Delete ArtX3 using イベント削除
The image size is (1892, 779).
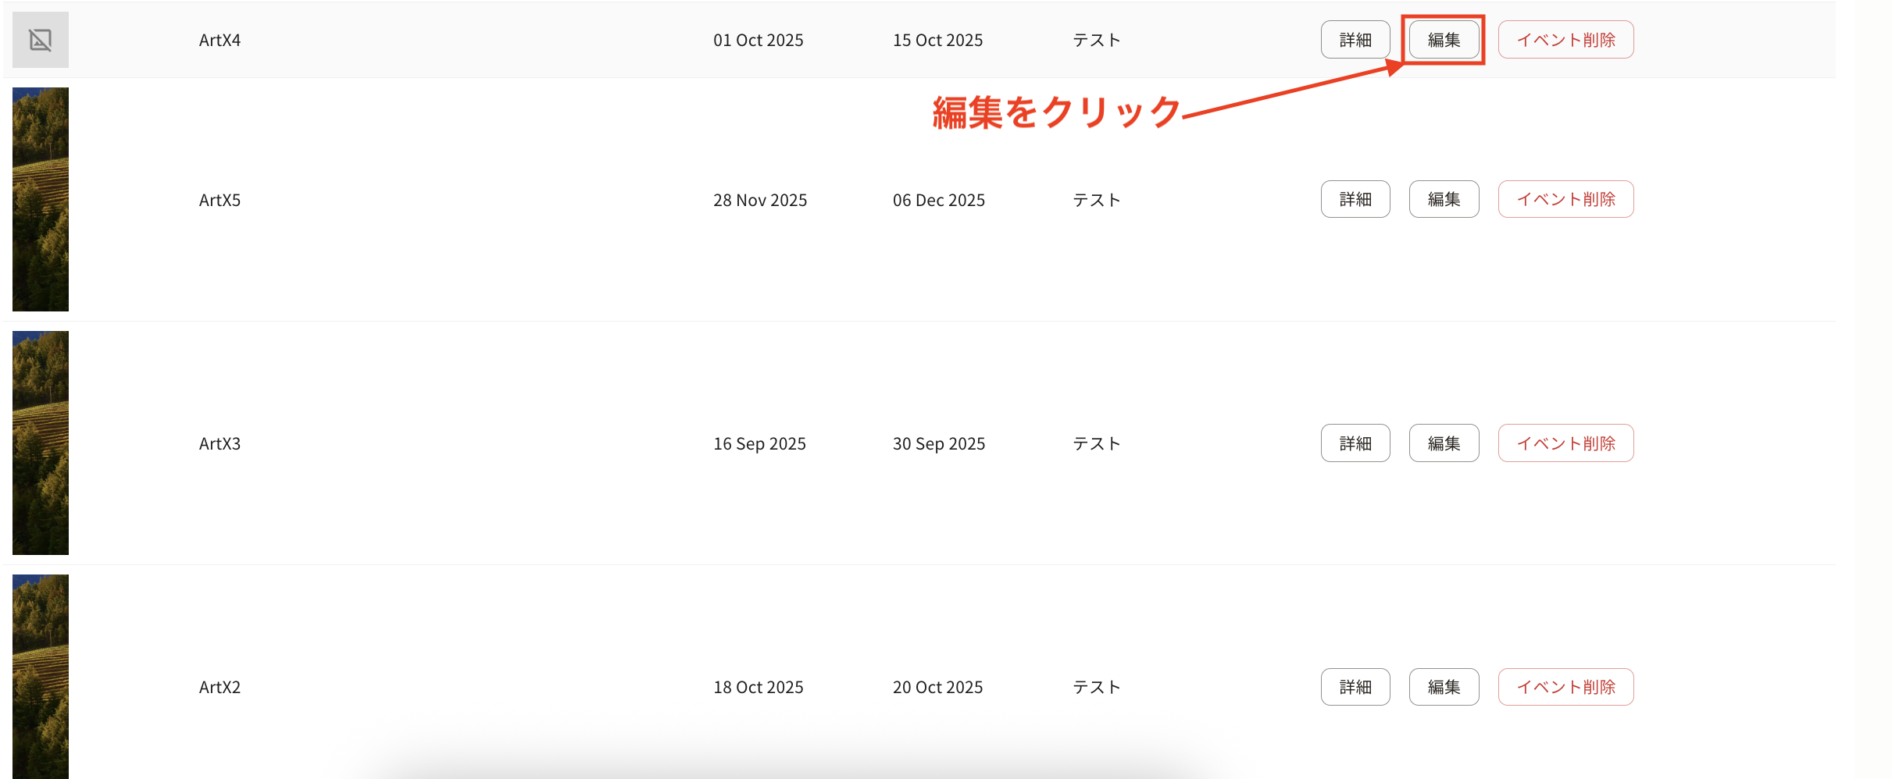[x=1565, y=443]
